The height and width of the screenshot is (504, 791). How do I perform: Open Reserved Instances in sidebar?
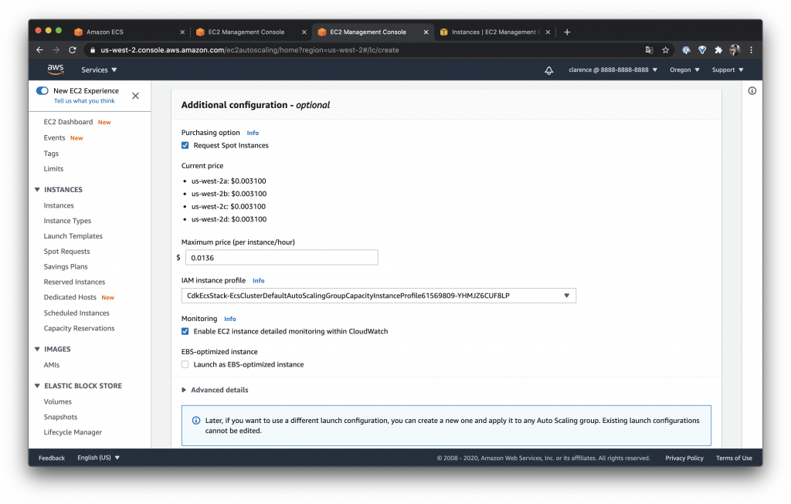(x=74, y=282)
